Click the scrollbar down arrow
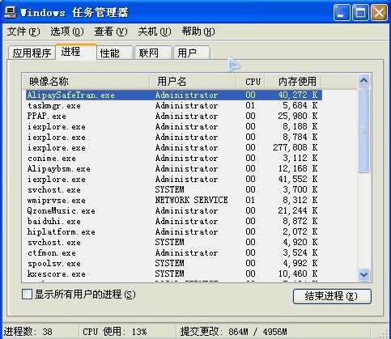The width and height of the screenshot is (391, 339). click(x=364, y=274)
